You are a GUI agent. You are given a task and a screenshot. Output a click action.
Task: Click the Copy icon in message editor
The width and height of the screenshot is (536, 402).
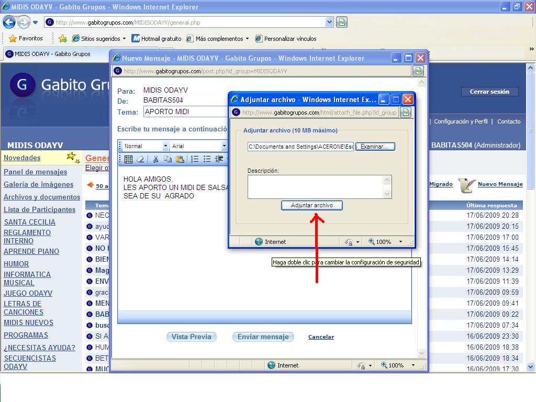[167, 160]
